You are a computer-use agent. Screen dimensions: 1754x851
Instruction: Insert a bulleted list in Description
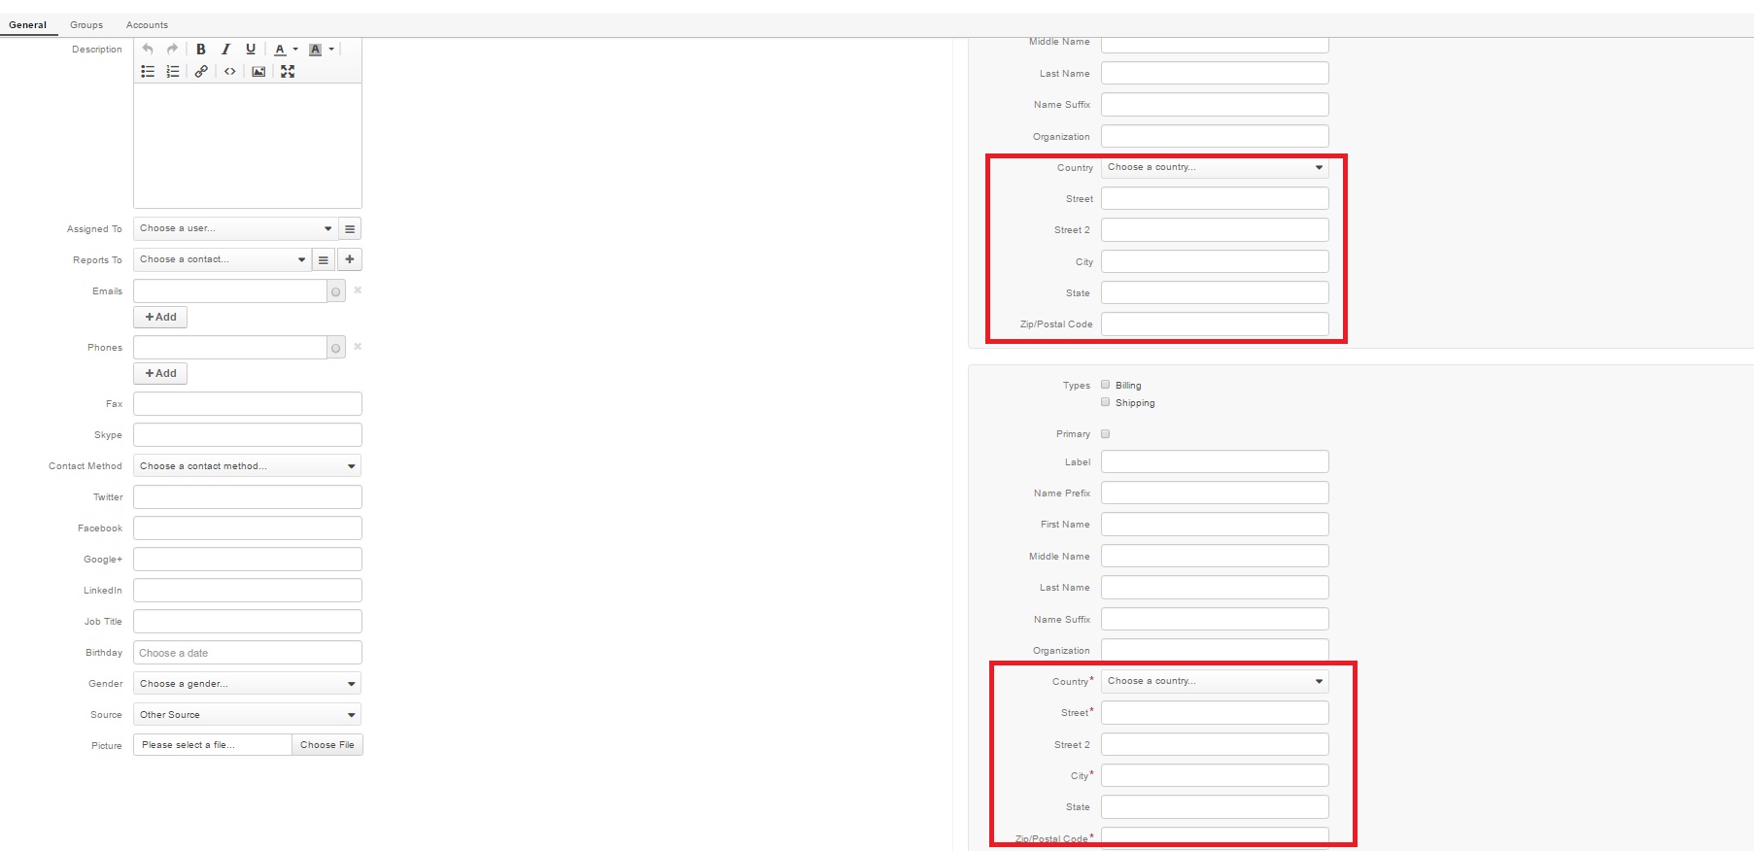(148, 72)
